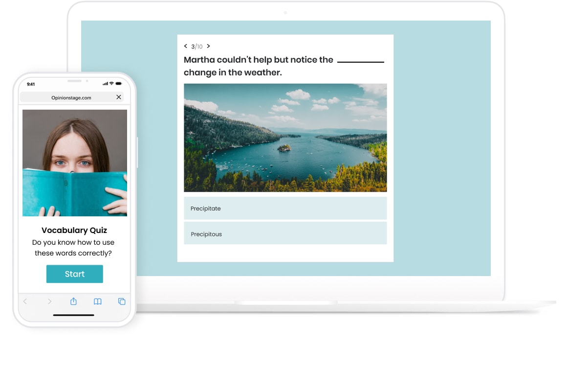Tap the girl reading book image
Screen dimensions: 567x371
coord(75,162)
